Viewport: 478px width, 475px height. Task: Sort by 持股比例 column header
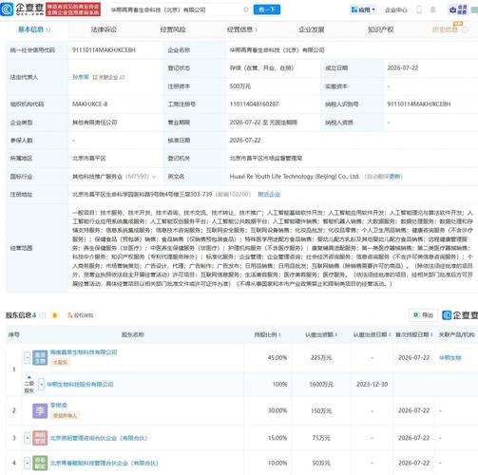pos(268,334)
